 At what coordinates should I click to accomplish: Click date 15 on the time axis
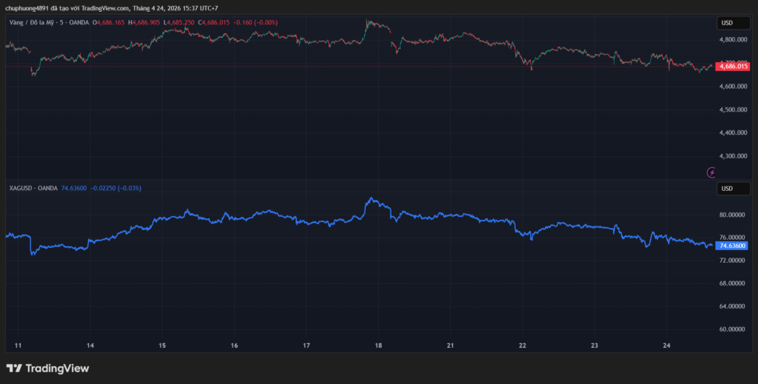tap(162, 346)
